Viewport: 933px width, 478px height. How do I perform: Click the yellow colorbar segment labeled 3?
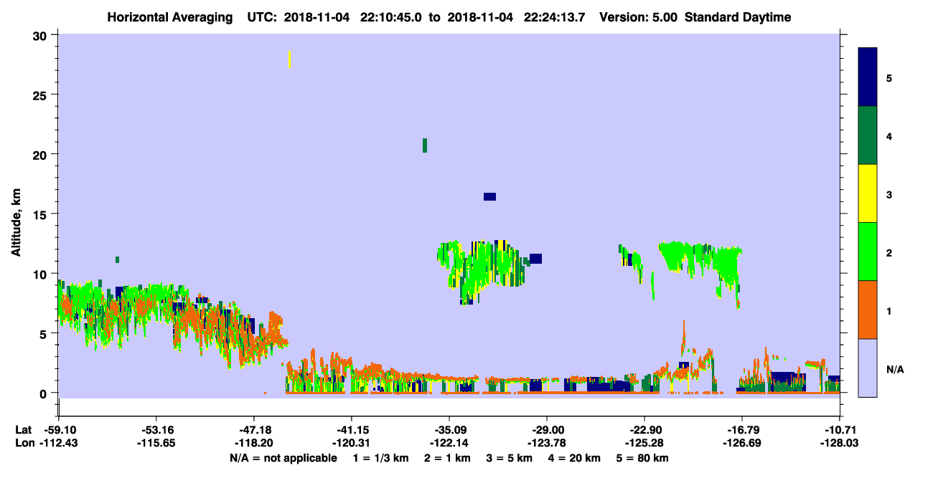click(868, 193)
